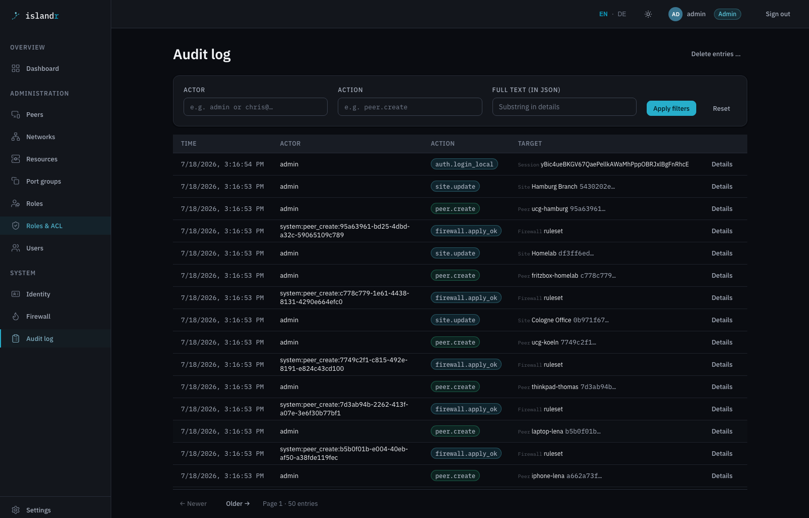Open Details for laptop-lena peer.create
This screenshot has height=518, width=809.
tap(722, 431)
